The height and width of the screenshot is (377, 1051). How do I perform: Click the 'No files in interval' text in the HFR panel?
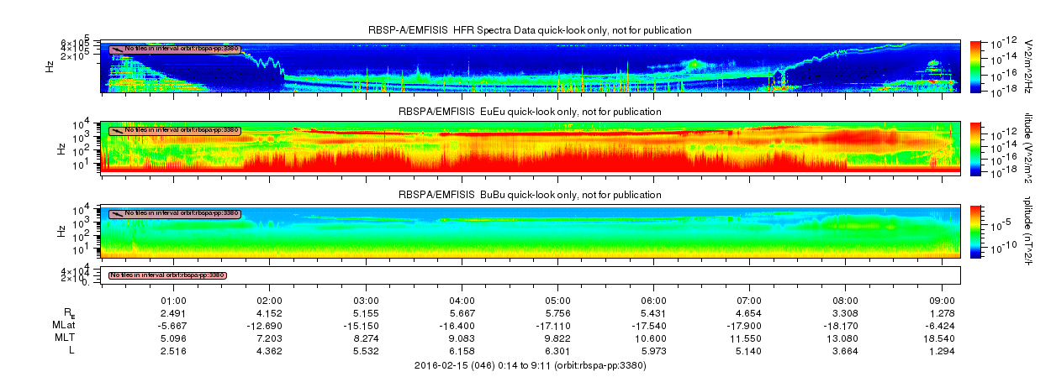click(182, 49)
